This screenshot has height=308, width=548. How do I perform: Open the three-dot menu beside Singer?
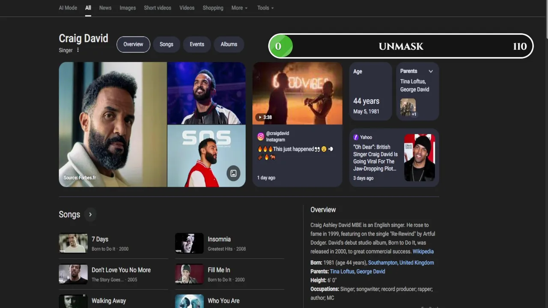coord(78,50)
